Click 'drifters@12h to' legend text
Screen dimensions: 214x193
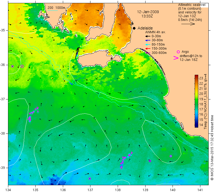coord(191,56)
